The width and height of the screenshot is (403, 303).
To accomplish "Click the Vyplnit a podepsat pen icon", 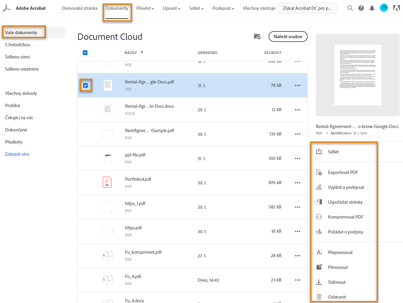I will pyautogui.click(x=319, y=187).
